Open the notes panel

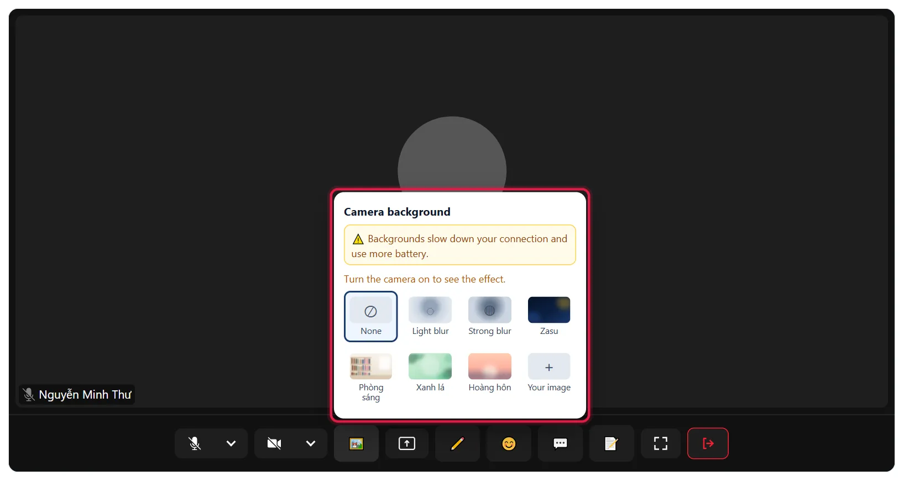click(x=612, y=443)
